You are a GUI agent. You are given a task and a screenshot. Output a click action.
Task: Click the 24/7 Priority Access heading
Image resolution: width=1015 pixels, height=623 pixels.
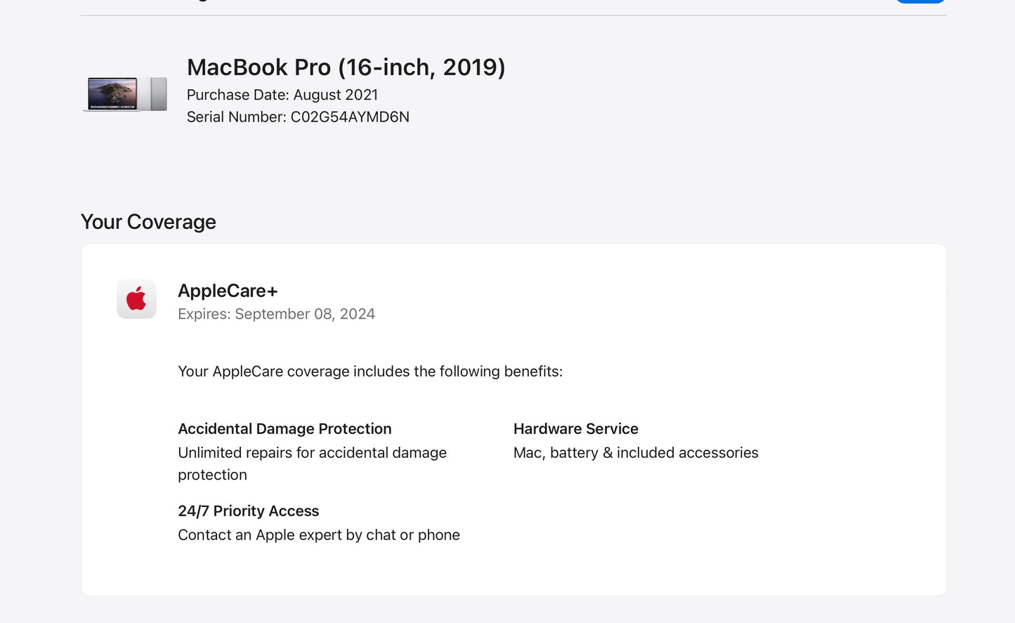pos(248,511)
